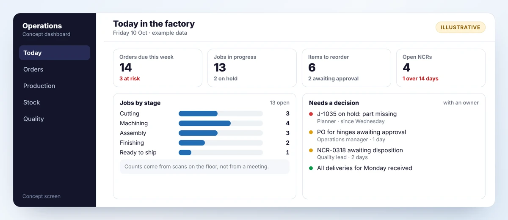Click the 'Needs a decision' heading
The width and height of the screenshot is (508, 220).
coord(334,103)
